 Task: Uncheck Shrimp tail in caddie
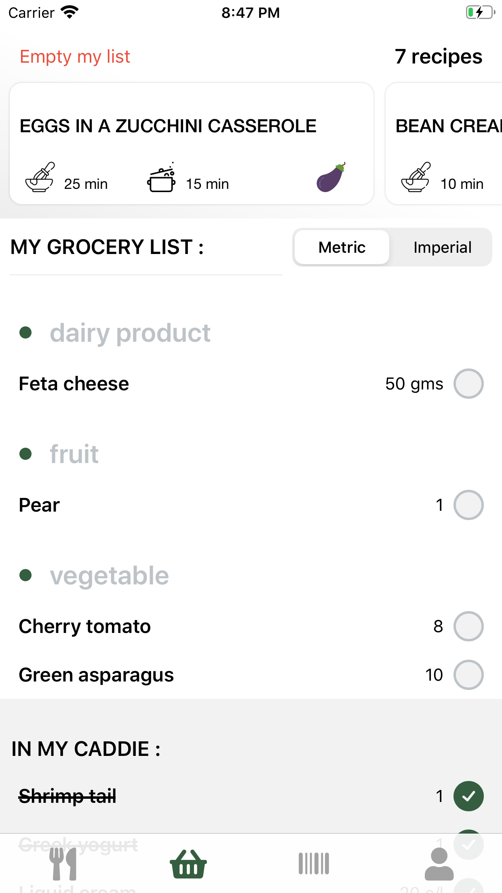coord(468,796)
